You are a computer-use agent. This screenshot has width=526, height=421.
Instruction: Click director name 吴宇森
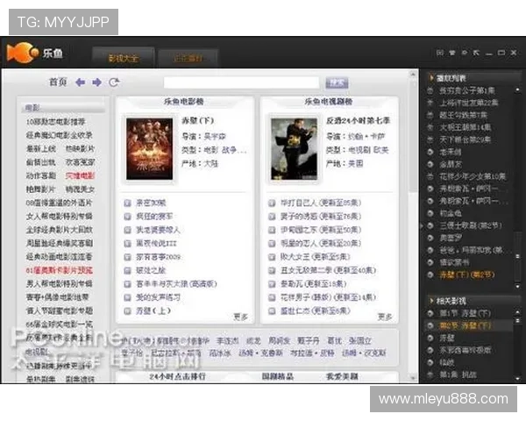pos(215,137)
